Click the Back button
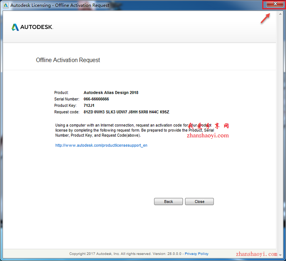286x261 pixels. pyautogui.click(x=168, y=202)
